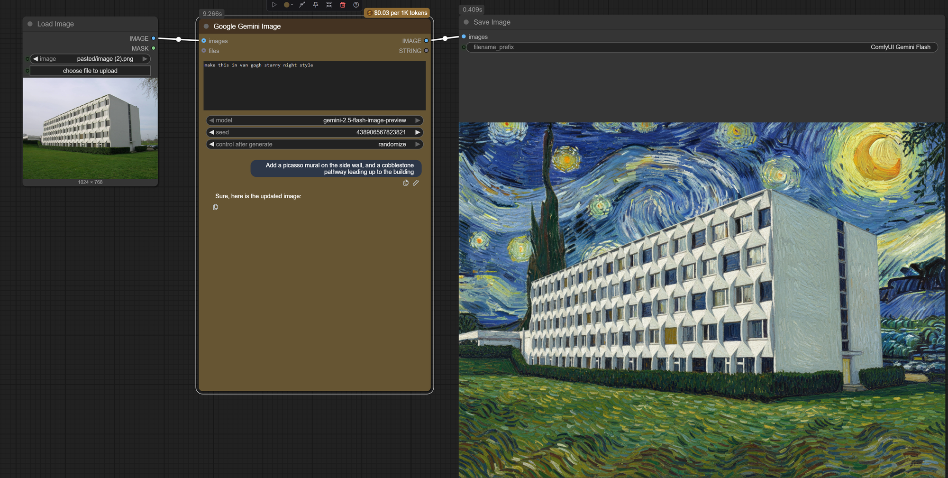948x478 pixels.
Task: Advance the model selector right arrow
Action: pos(418,120)
